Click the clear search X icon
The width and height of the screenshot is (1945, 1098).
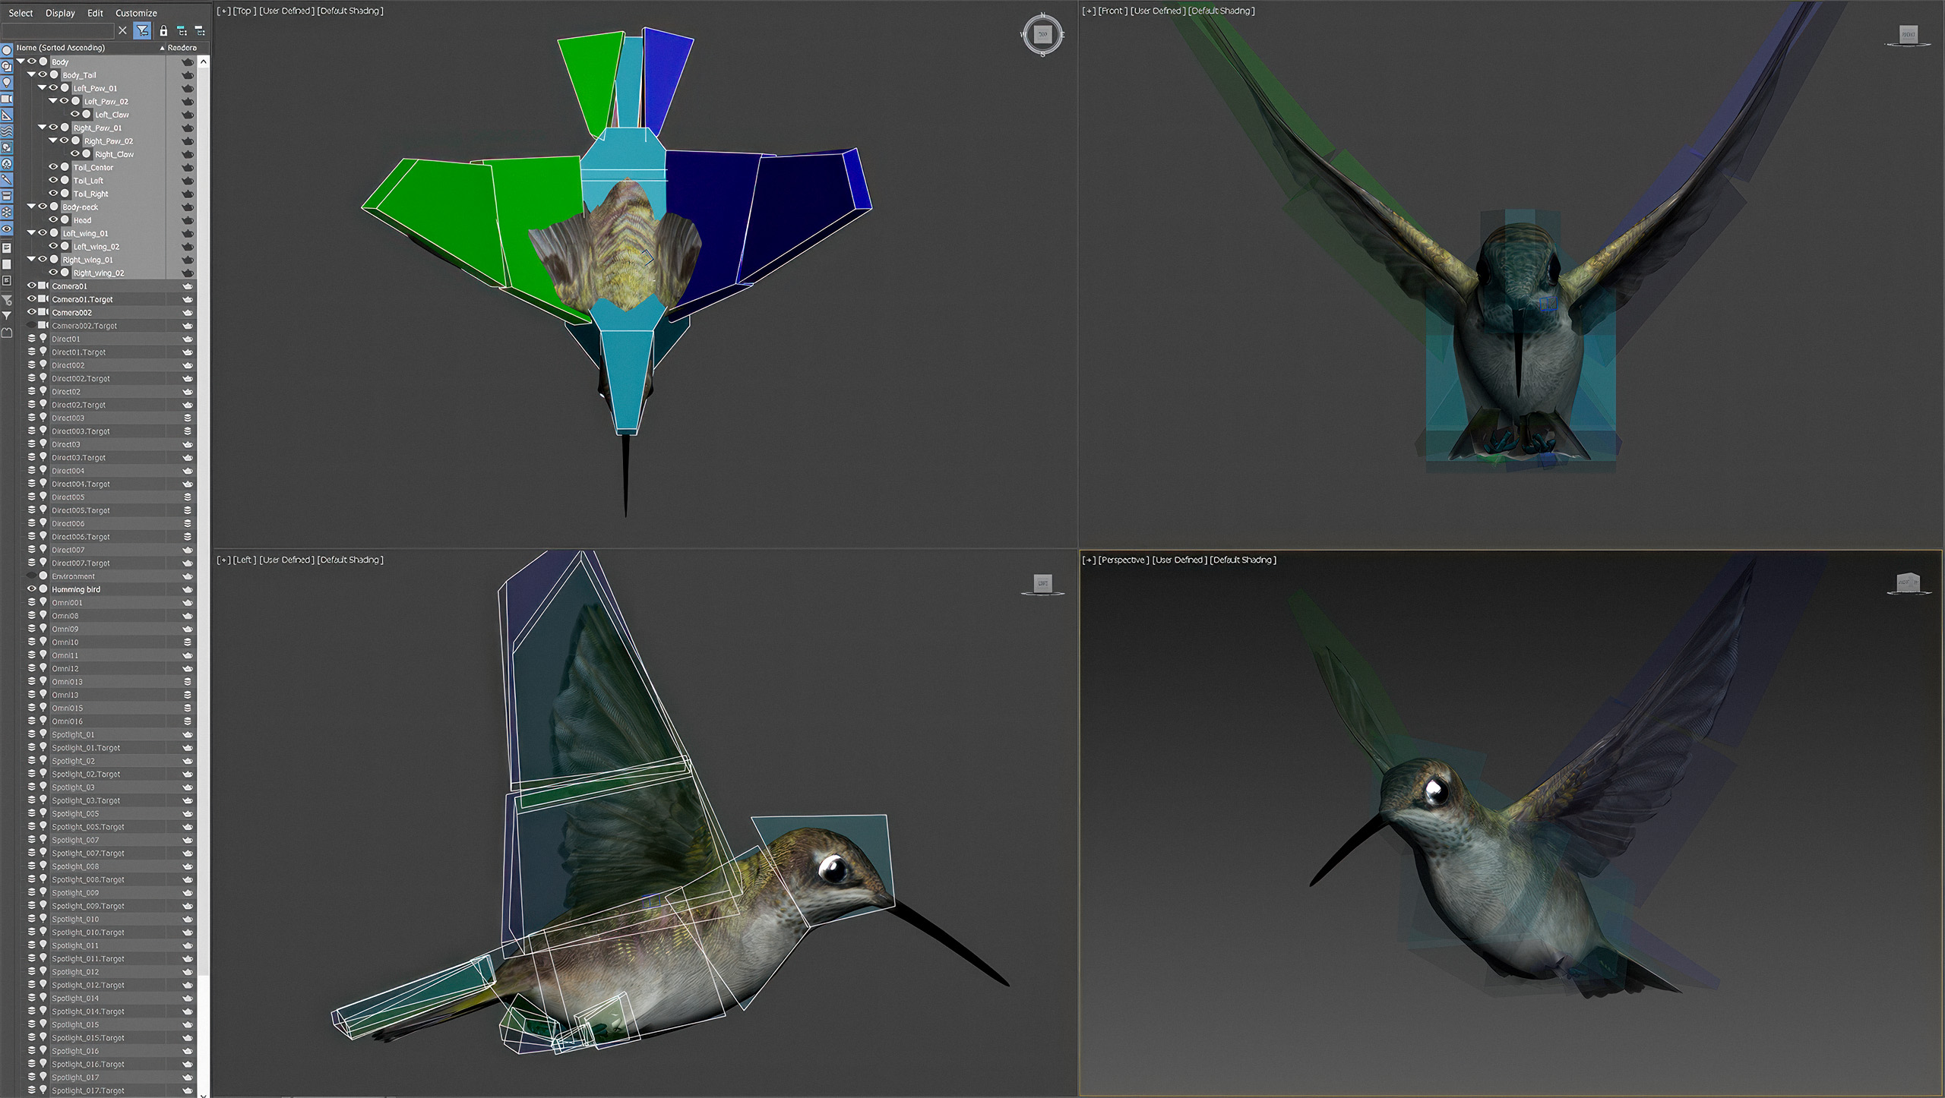tap(122, 30)
